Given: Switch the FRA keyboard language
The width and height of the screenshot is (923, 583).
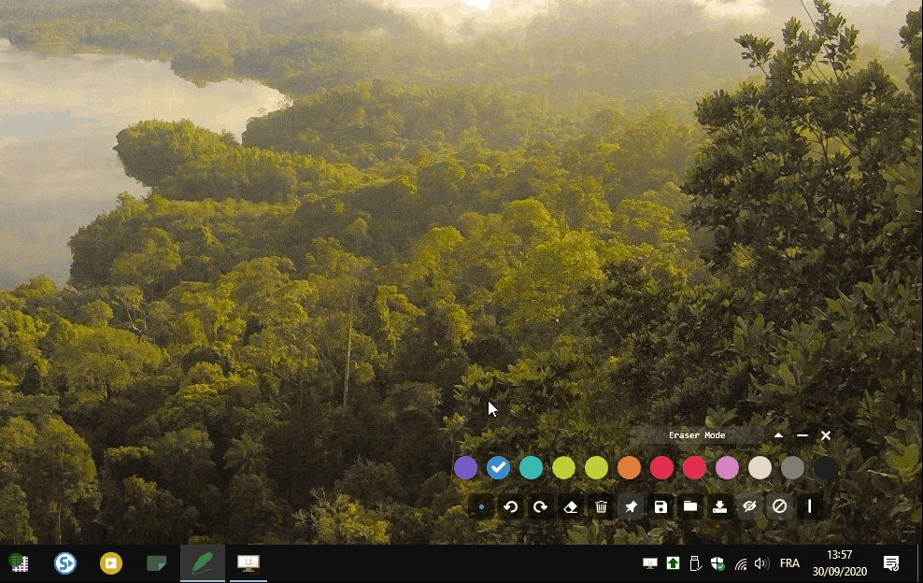Looking at the screenshot, I should point(789,563).
